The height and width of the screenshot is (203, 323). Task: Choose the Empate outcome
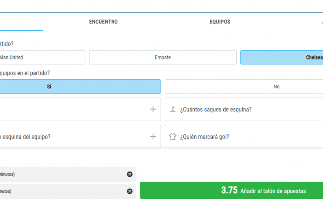(x=162, y=58)
